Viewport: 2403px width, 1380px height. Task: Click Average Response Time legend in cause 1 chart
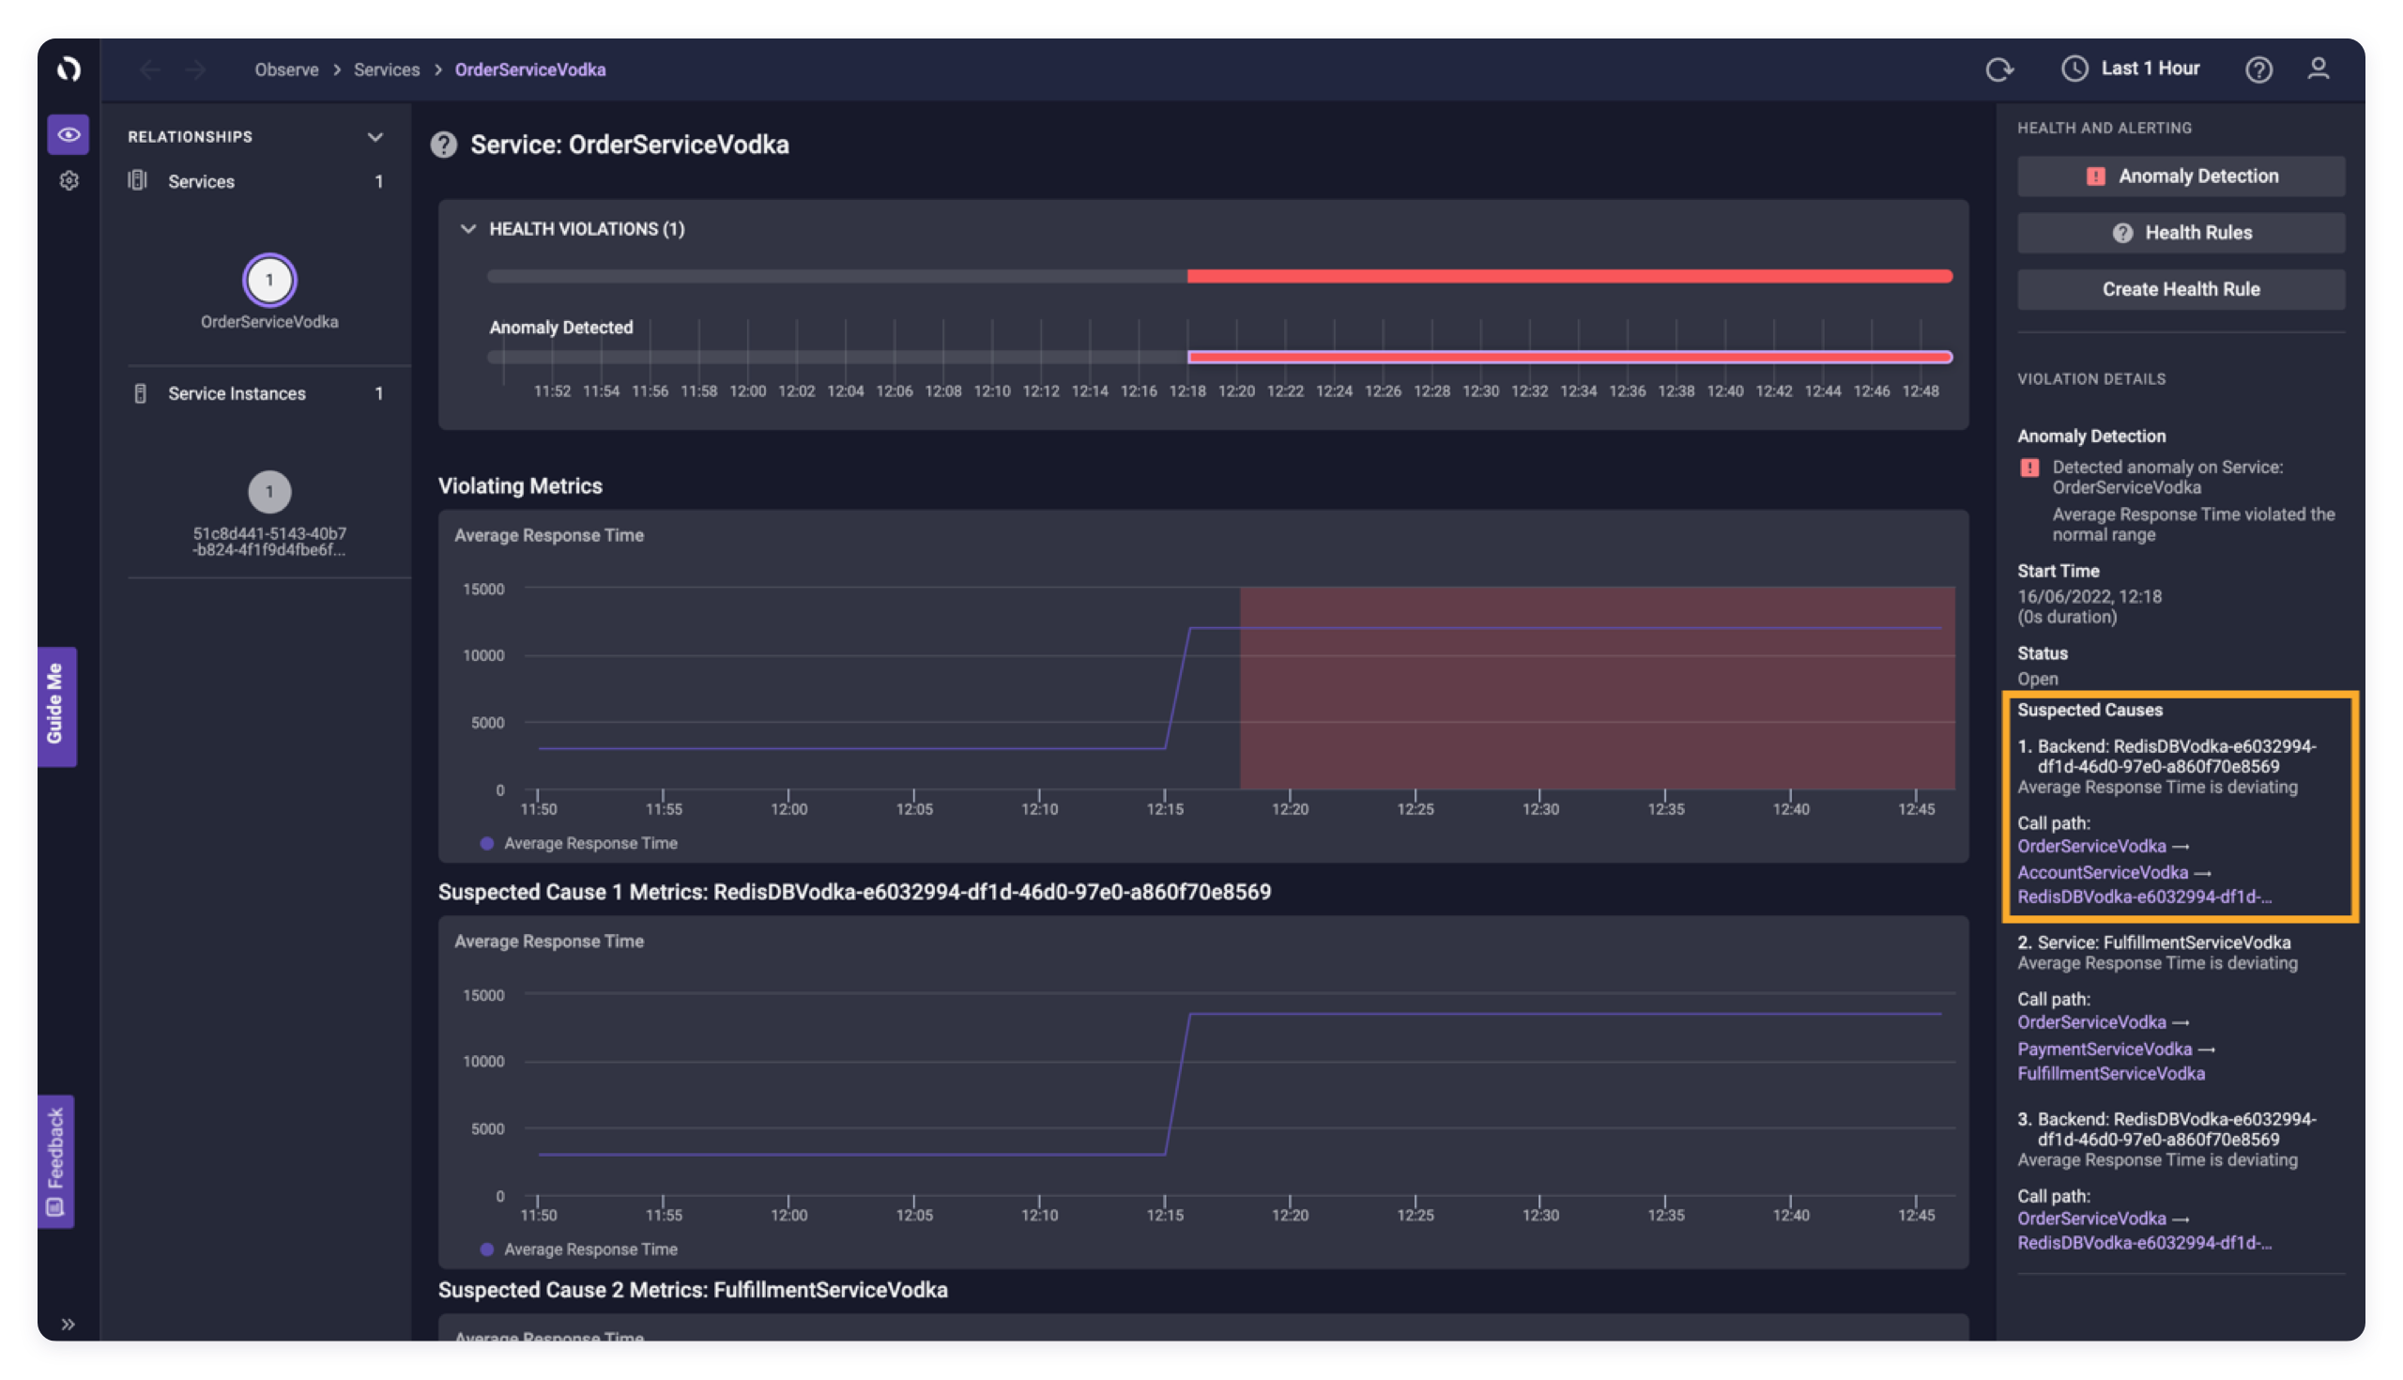[x=579, y=1250]
